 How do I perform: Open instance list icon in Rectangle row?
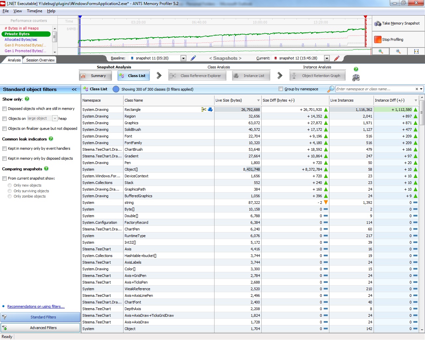(x=210, y=110)
